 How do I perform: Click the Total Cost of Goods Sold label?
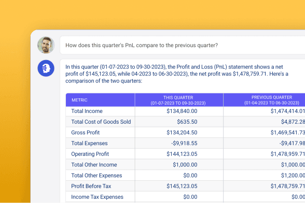[x=101, y=122]
